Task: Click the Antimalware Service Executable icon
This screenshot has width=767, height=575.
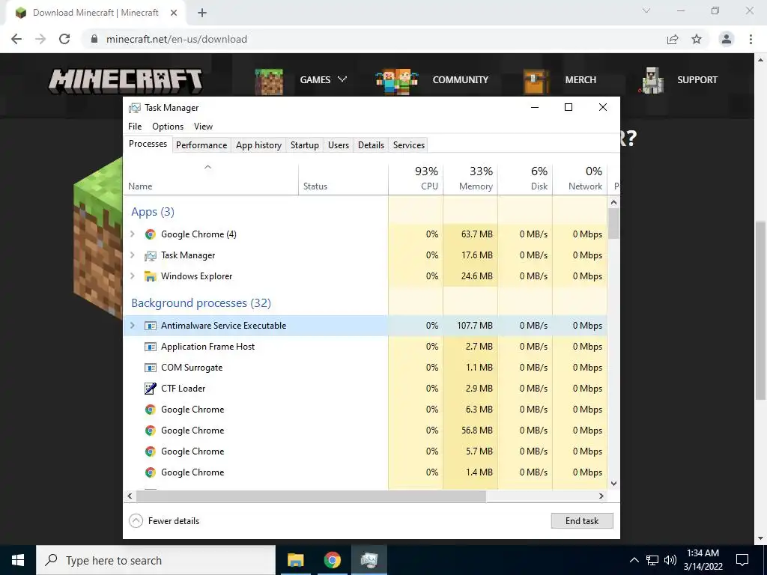Action: (150, 326)
